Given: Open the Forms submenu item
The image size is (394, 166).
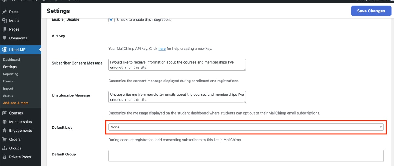Looking at the screenshot, I should pos(8,81).
